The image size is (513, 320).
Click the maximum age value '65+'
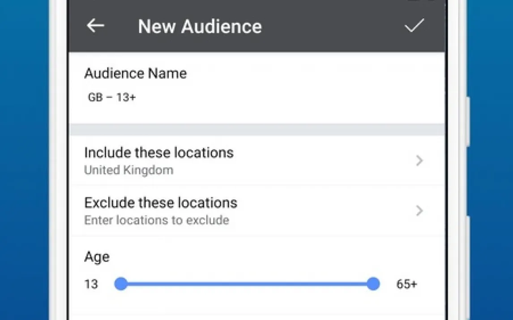[406, 284]
